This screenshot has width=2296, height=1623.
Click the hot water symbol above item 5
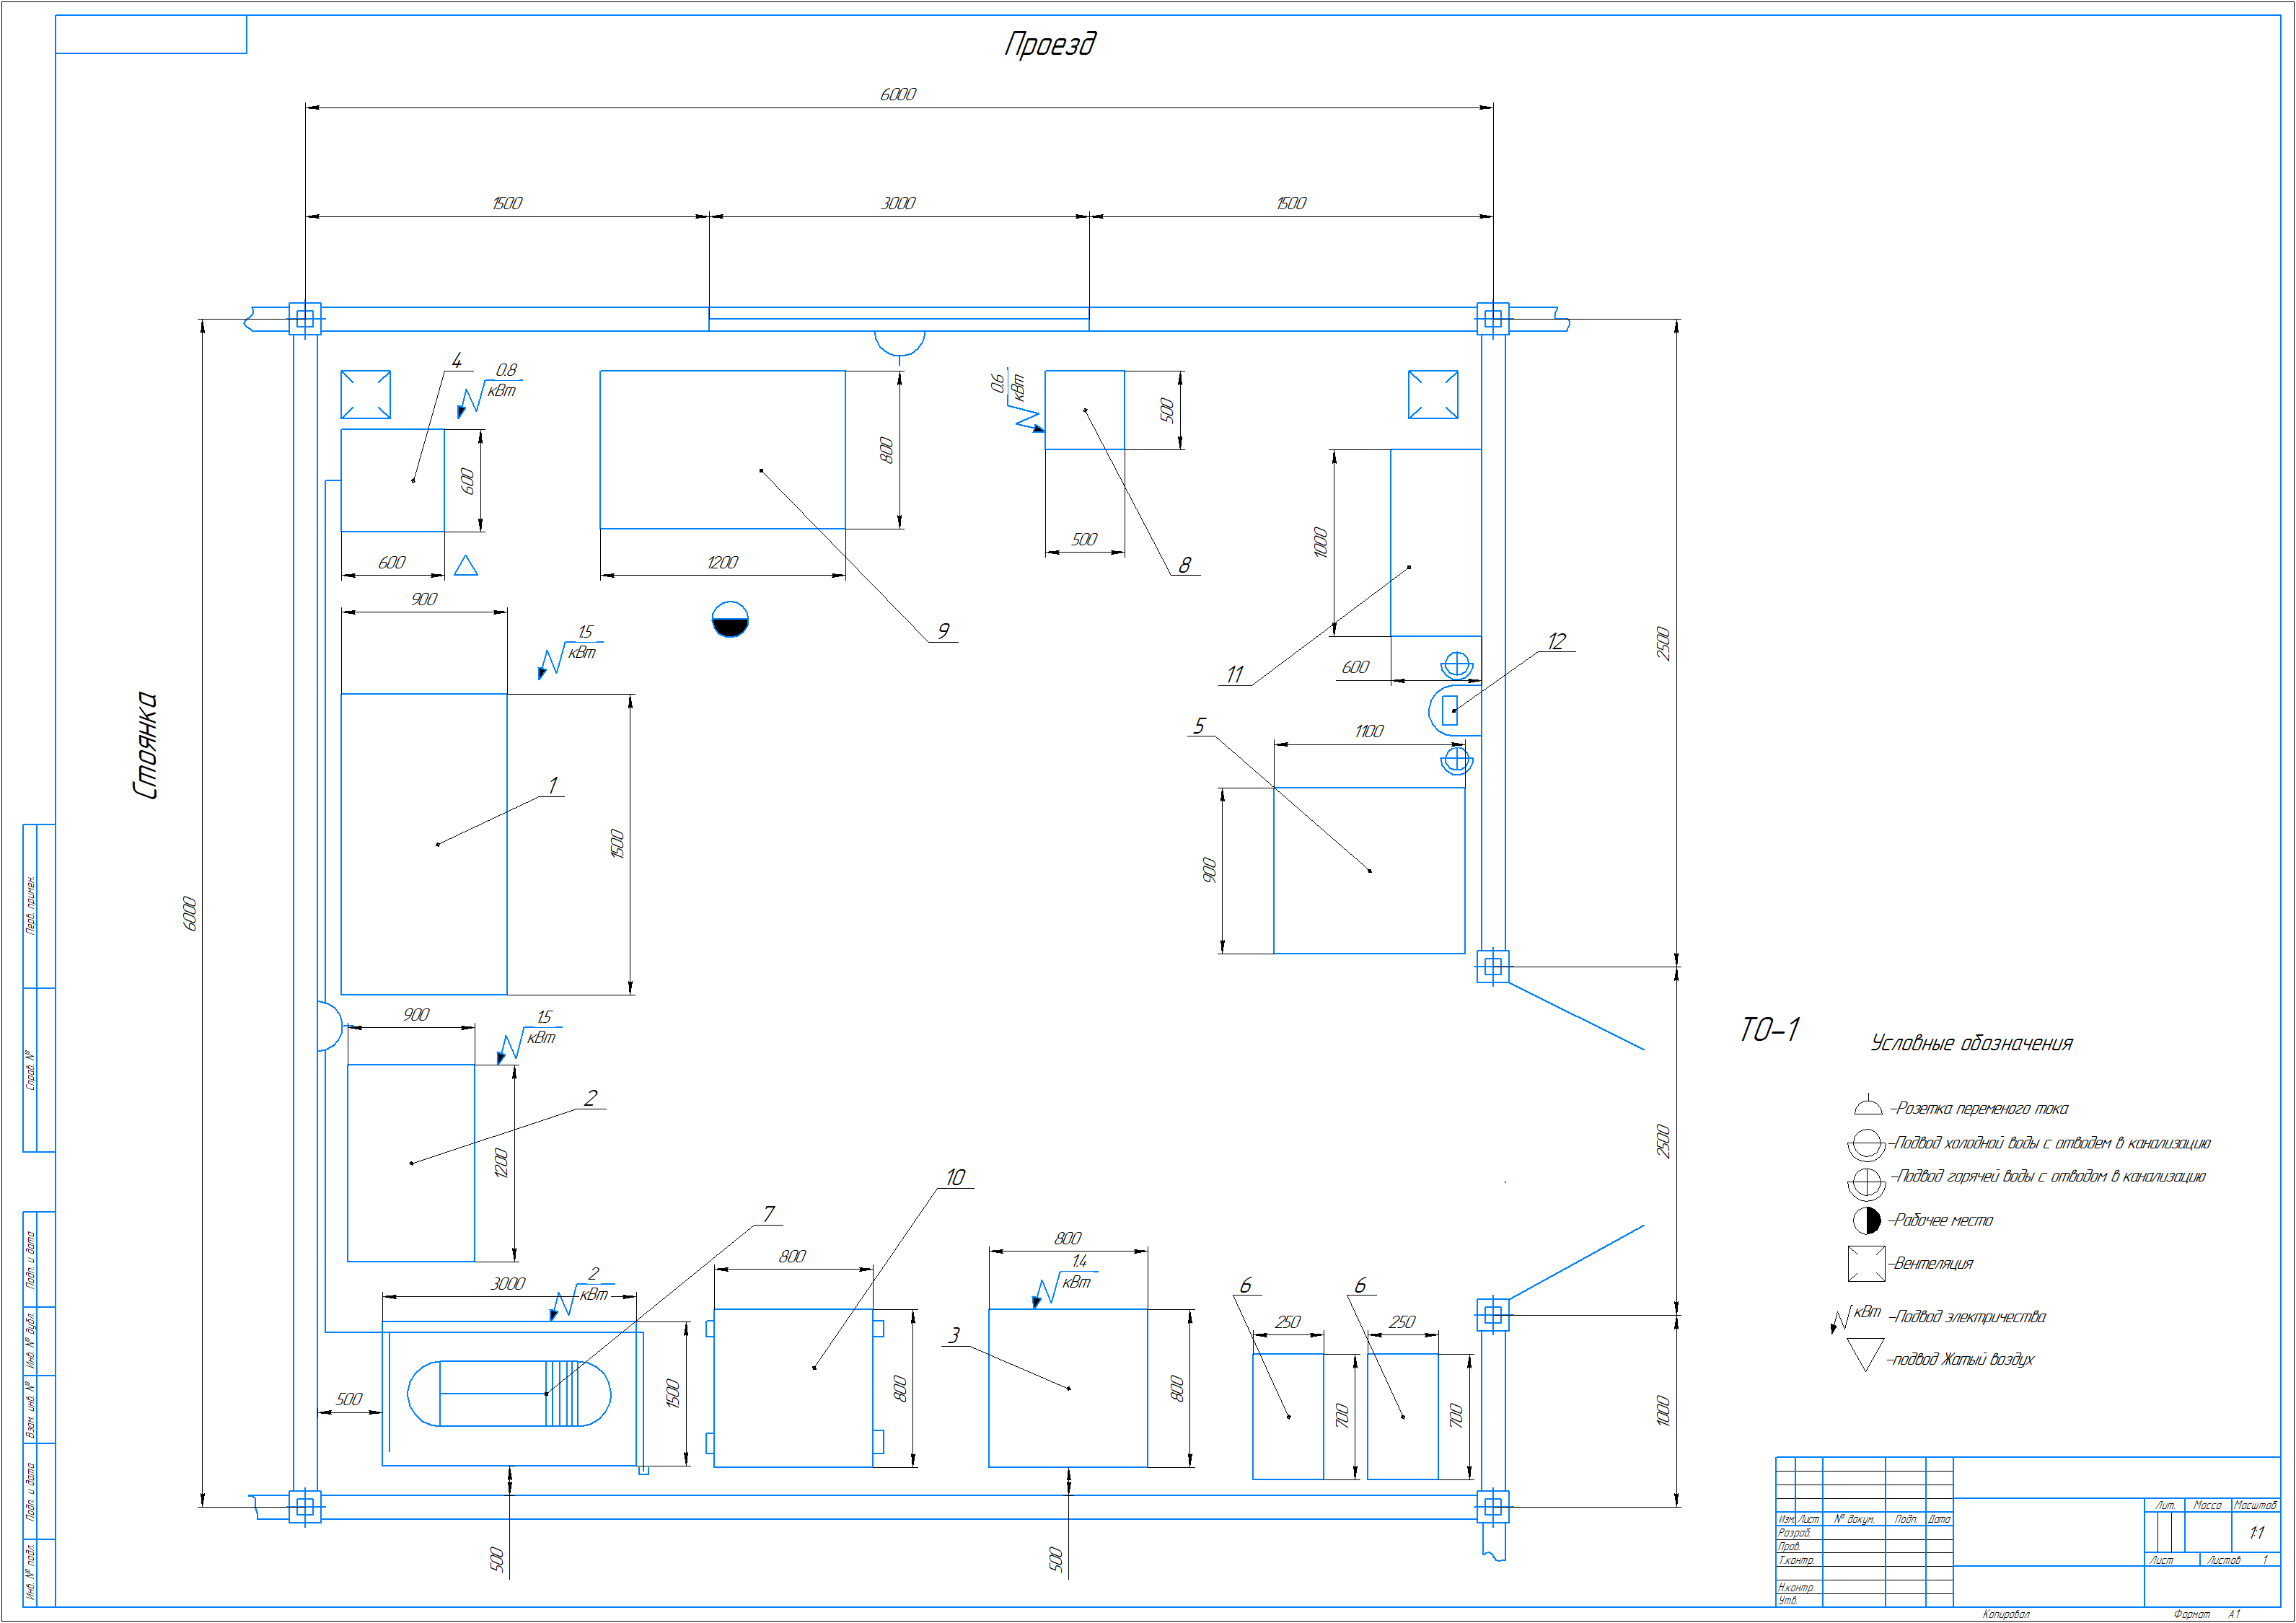1456,762
